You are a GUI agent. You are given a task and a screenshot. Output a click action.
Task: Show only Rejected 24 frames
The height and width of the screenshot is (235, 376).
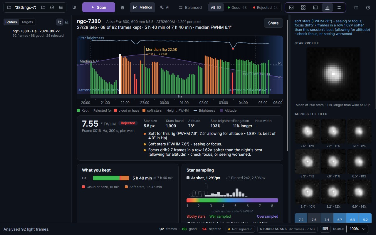click(x=265, y=7)
